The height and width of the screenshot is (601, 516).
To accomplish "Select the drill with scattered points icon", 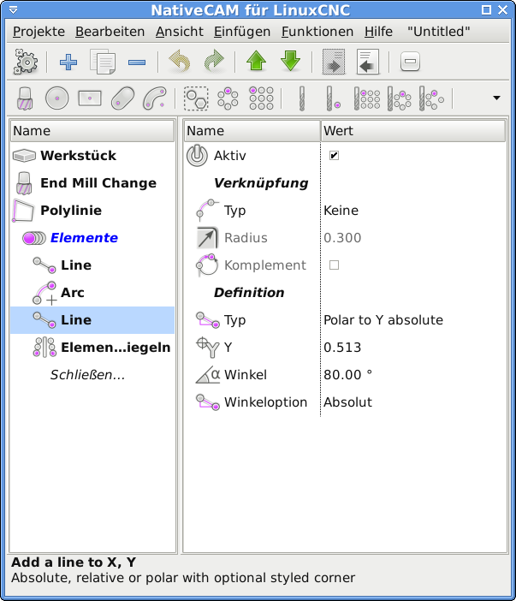I will [x=431, y=98].
